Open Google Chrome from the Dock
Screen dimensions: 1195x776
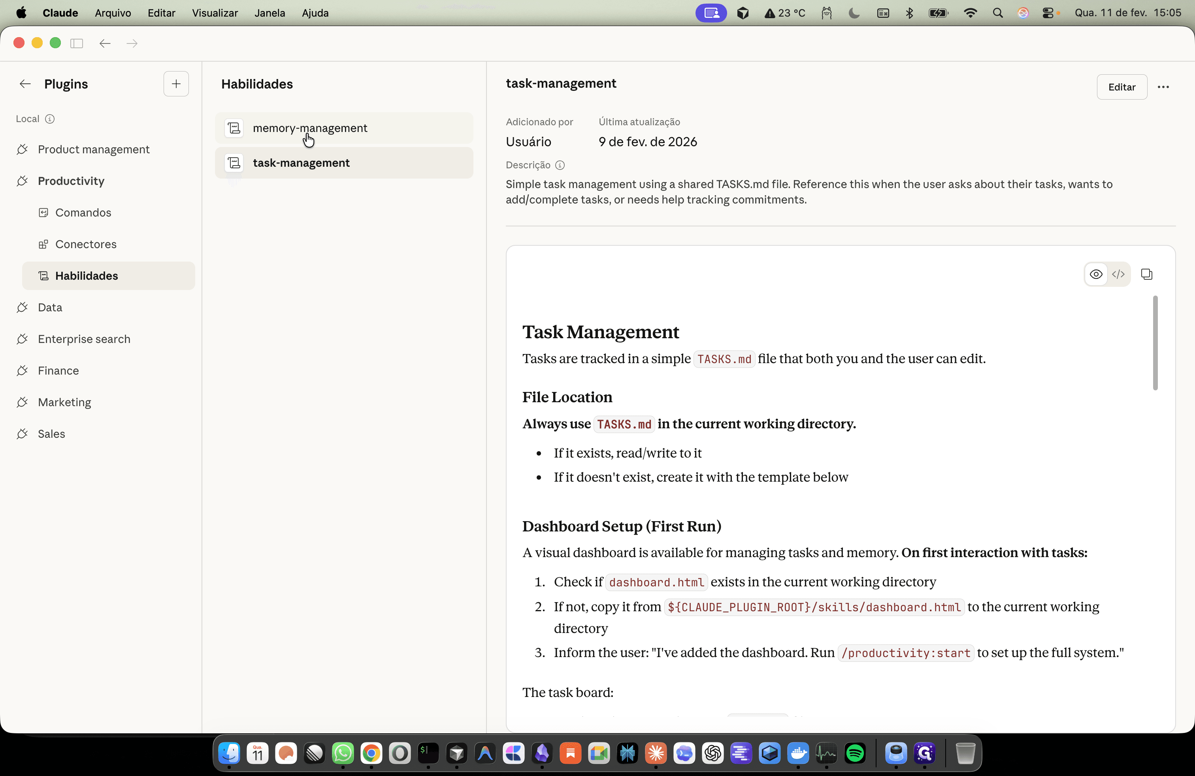coord(371,753)
